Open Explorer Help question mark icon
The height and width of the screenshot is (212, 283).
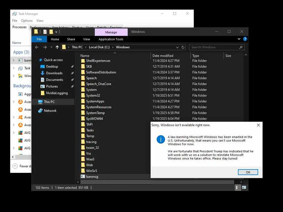point(245,39)
